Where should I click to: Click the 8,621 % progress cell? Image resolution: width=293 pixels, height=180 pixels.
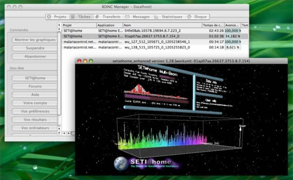[232, 47]
